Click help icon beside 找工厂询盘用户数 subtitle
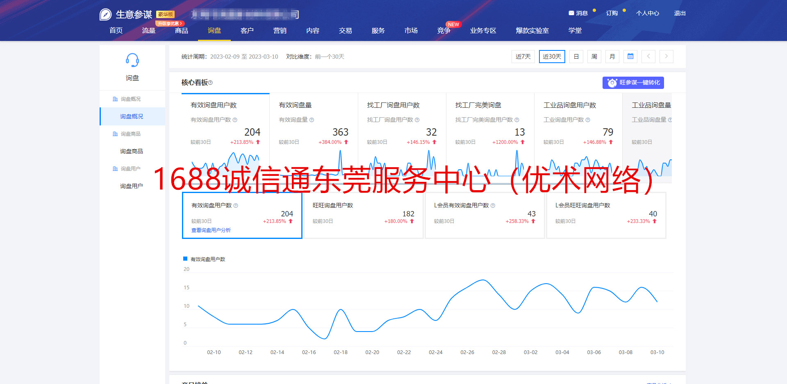 (x=417, y=120)
